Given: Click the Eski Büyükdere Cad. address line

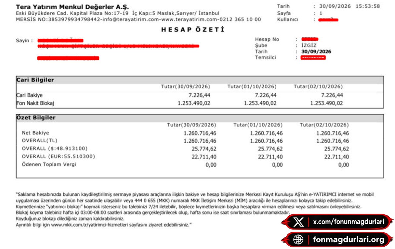Looking at the screenshot, I should pos(117,13).
